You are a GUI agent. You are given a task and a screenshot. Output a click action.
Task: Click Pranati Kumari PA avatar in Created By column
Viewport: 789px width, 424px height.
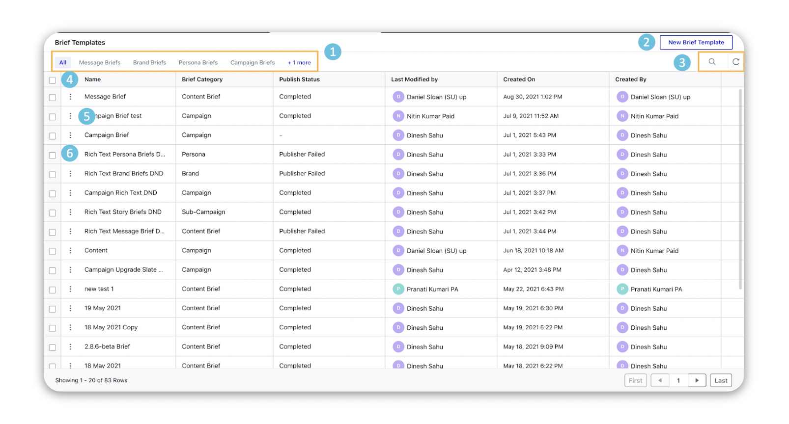(x=622, y=289)
